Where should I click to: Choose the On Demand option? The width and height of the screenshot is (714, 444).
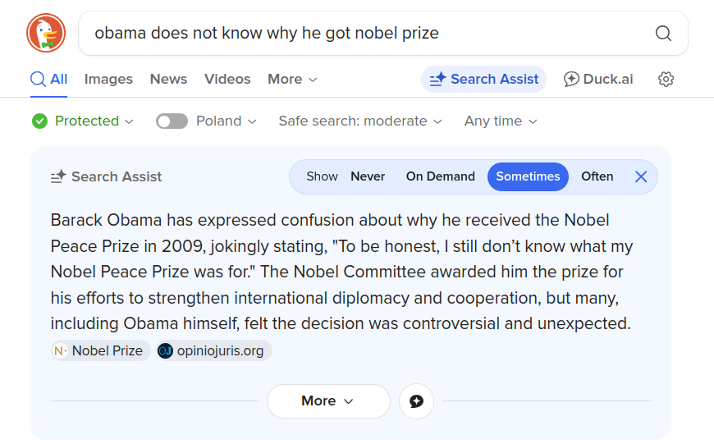[440, 176]
